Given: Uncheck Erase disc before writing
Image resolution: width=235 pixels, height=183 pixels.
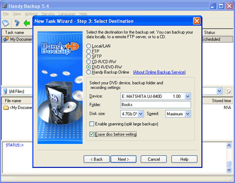Looking at the screenshot, I should click(92, 134).
